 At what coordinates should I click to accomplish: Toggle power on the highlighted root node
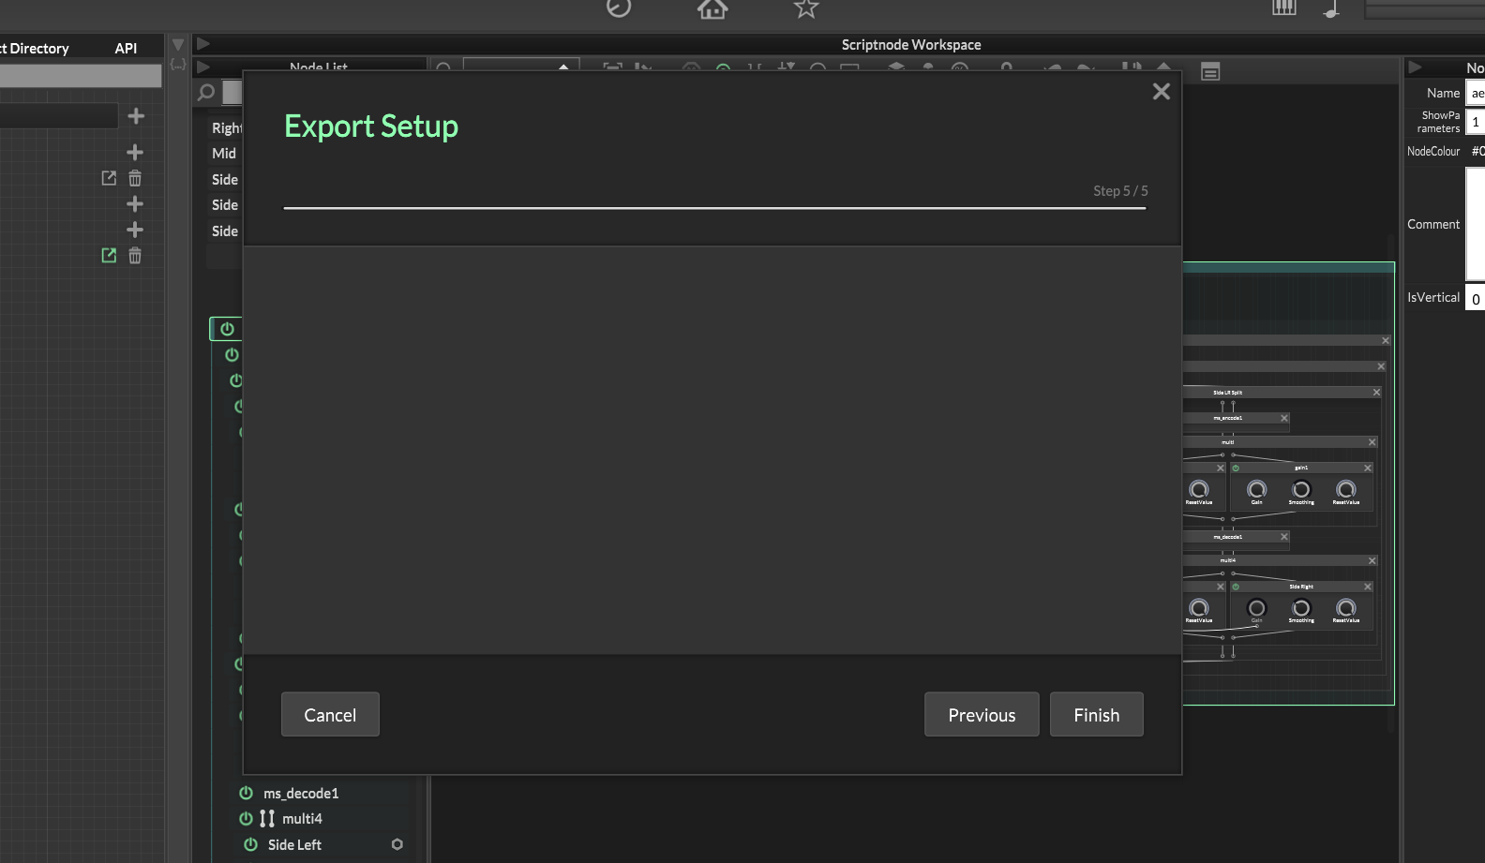pyautogui.click(x=227, y=329)
